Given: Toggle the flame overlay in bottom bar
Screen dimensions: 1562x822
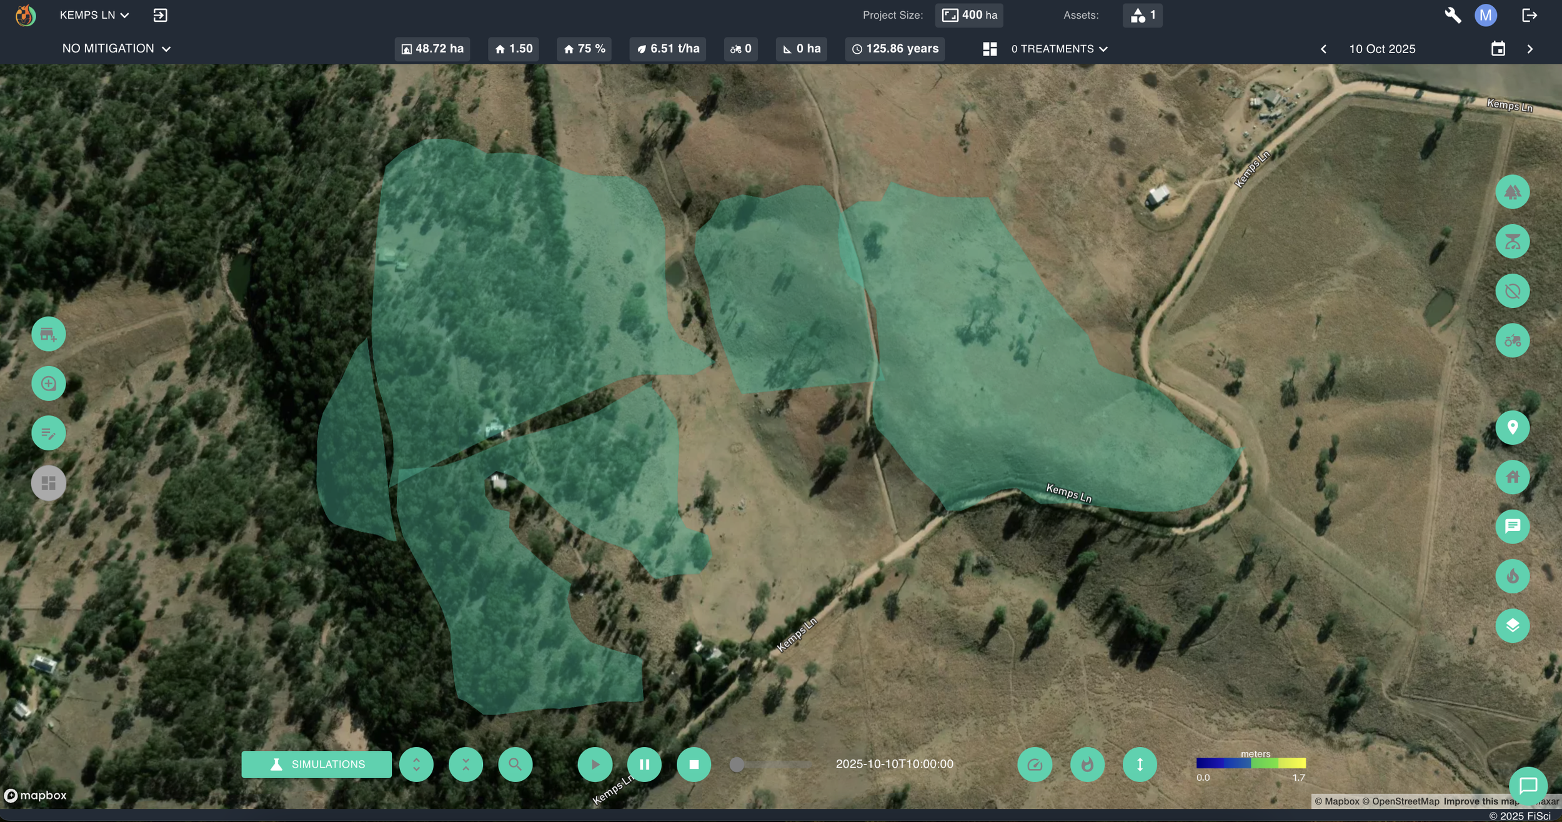Looking at the screenshot, I should 1087,765.
